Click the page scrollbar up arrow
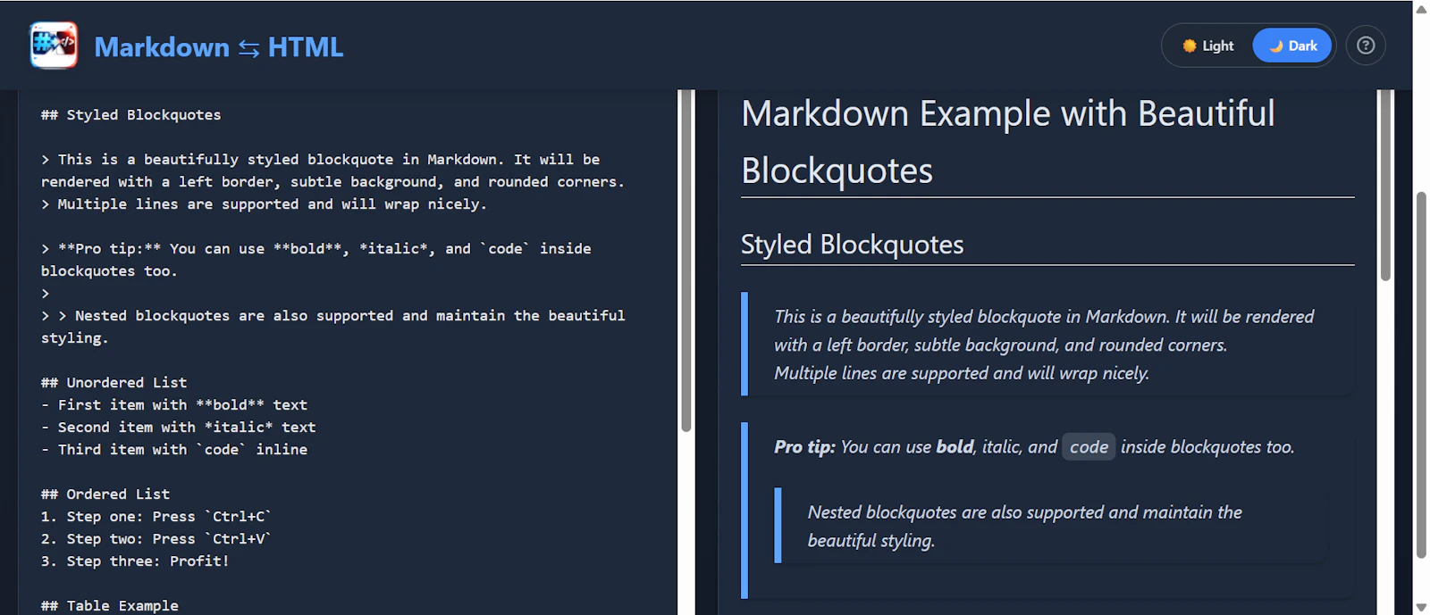This screenshot has width=1430, height=615. [1421, 8]
